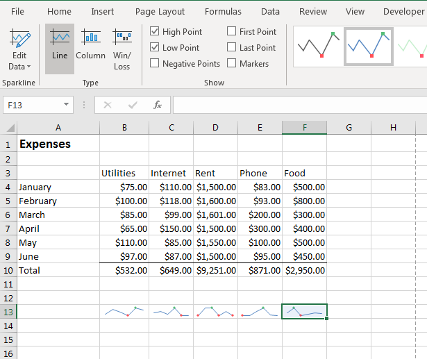Select row 13 header
Screen dimensions: 427x359
pos(8,312)
